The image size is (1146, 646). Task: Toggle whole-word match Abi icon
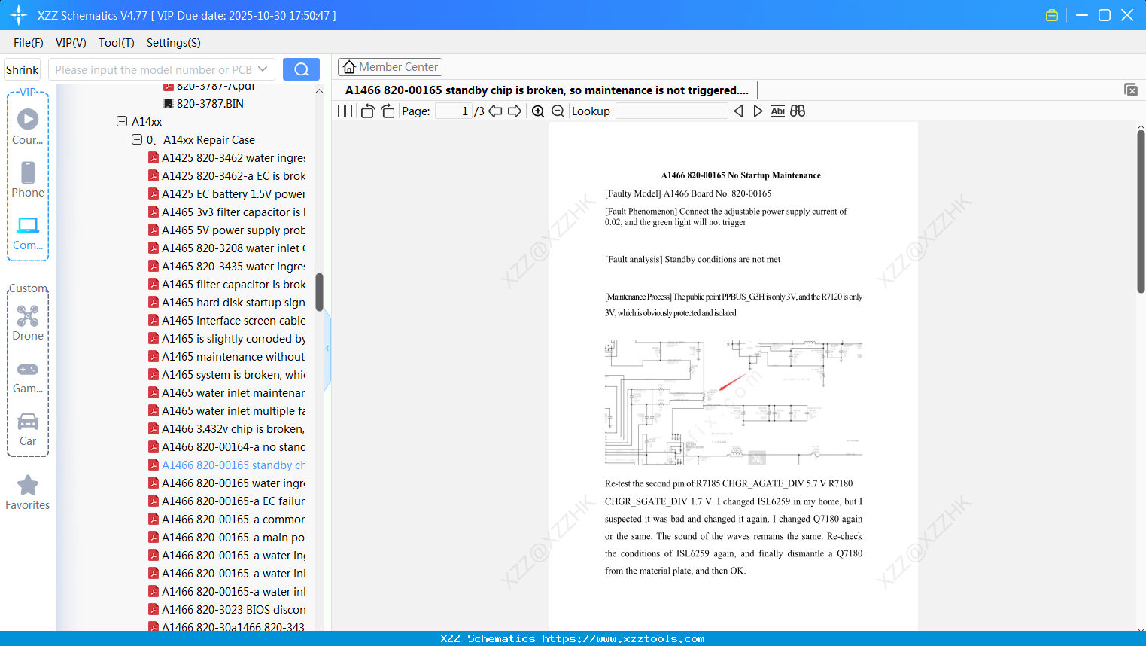pyautogui.click(x=778, y=111)
